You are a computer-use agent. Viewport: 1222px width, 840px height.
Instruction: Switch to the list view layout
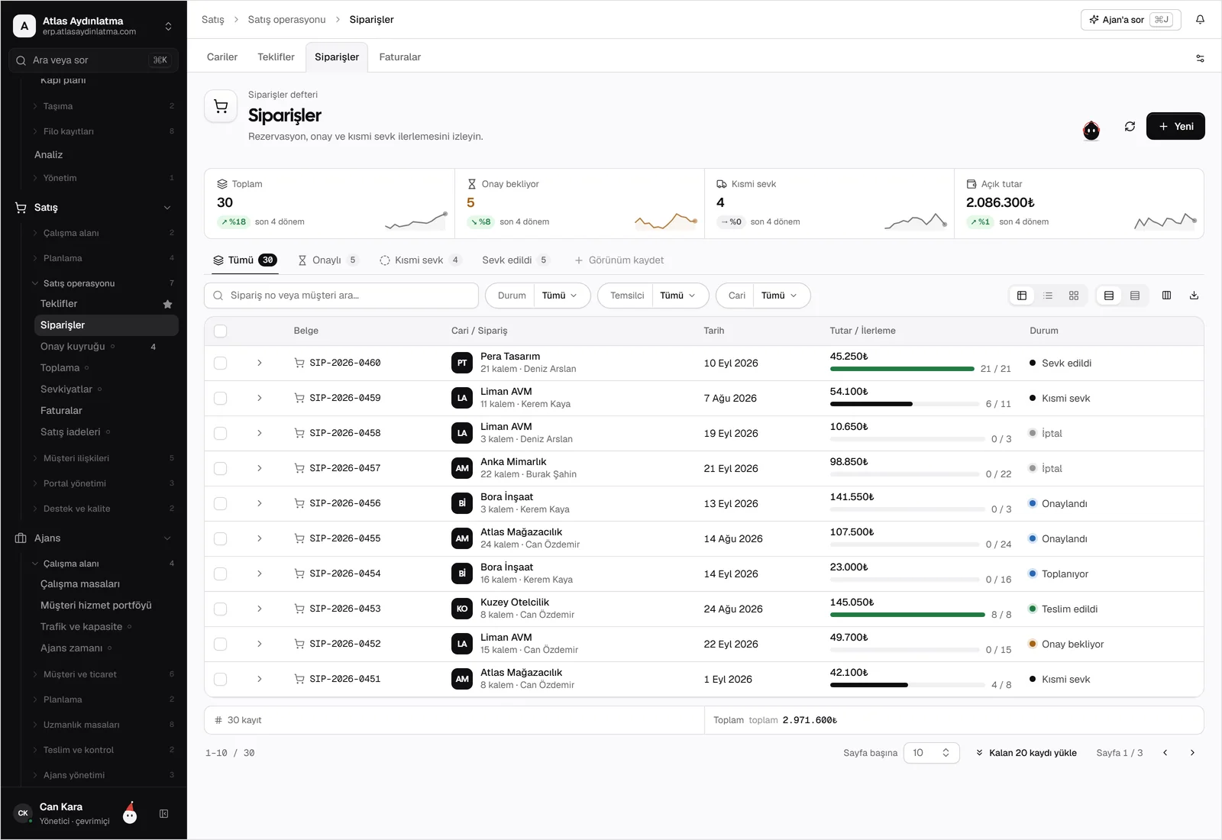[x=1048, y=296]
